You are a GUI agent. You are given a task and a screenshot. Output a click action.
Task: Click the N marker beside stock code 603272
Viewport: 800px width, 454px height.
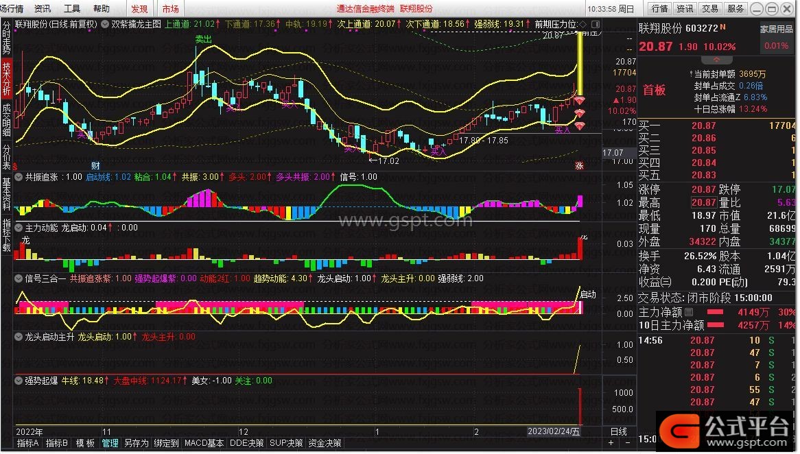722,27
